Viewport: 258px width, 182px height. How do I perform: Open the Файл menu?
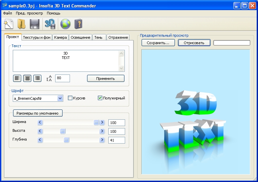tap(8, 13)
